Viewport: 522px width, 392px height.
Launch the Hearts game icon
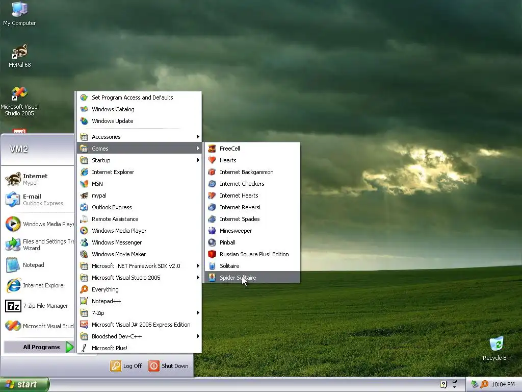click(x=212, y=160)
